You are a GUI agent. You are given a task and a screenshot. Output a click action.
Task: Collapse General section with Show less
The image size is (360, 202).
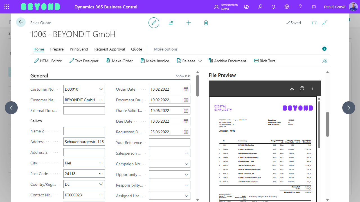pyautogui.click(x=183, y=76)
